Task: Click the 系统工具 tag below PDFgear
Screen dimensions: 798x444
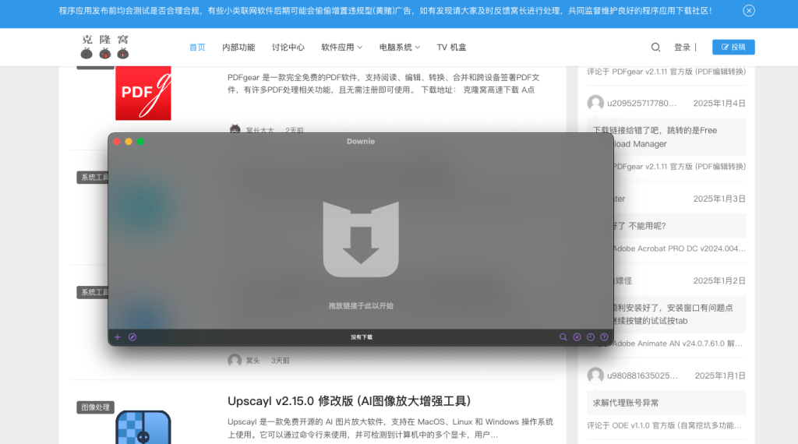Action: [x=93, y=178]
